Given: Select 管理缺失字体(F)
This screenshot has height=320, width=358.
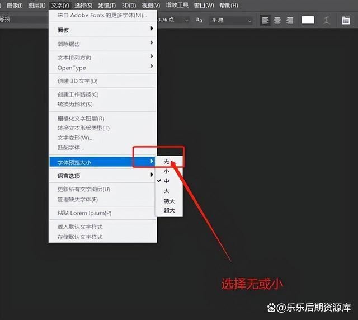Looking at the screenshot, I should point(103,200).
